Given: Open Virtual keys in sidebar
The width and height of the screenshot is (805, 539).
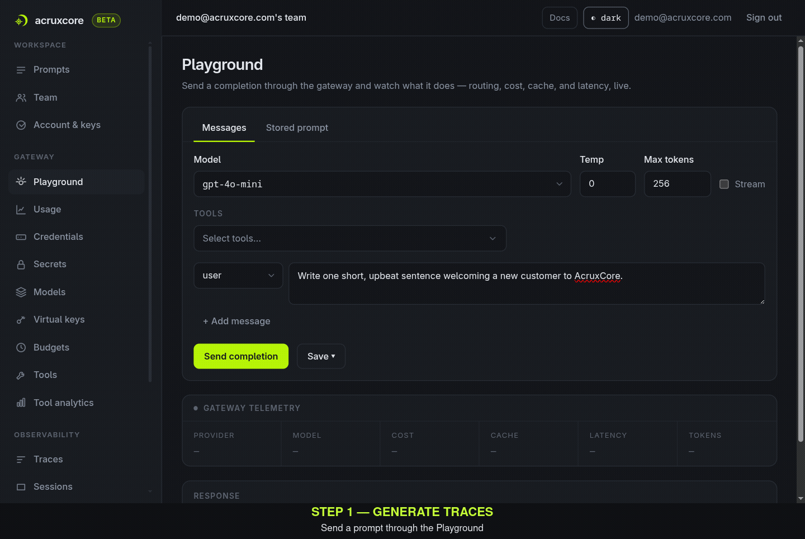Looking at the screenshot, I should point(77,320).
